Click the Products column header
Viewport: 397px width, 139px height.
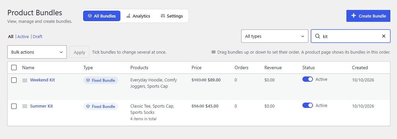pos(139,68)
